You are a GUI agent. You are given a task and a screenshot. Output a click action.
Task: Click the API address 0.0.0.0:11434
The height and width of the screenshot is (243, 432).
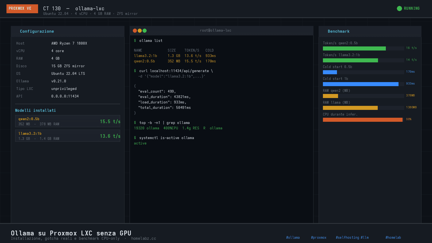(x=65, y=96)
